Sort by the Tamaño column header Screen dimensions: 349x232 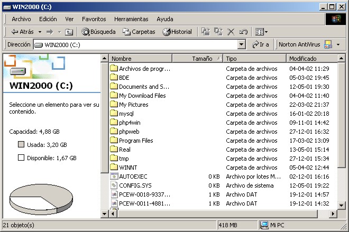(198, 59)
